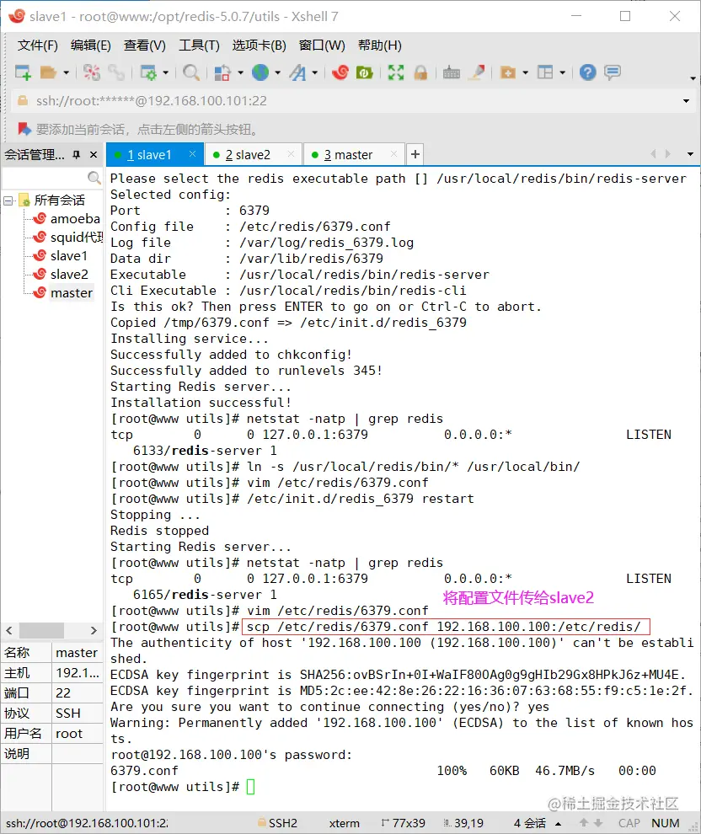Open the 编辑(E) menu
Screen dimensions: 701x834
[x=91, y=45]
